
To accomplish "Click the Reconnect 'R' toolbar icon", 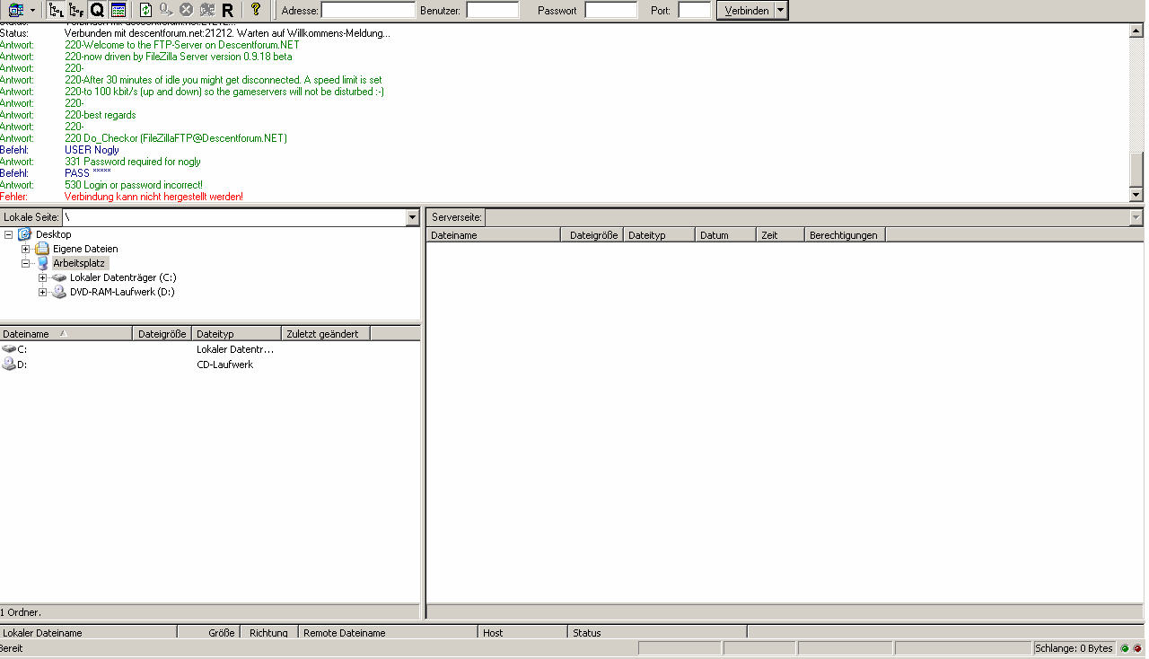I will tap(227, 10).
